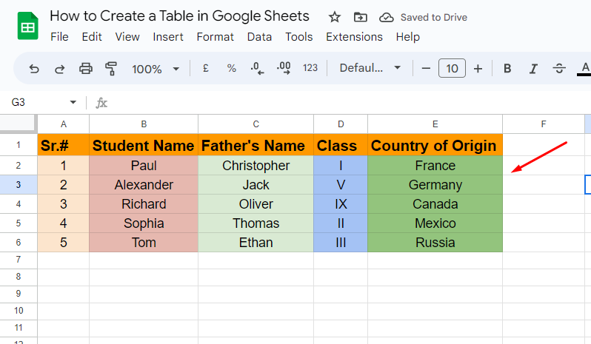Select row 7 header
Viewport: 591px width, 344px height.
click(19, 260)
